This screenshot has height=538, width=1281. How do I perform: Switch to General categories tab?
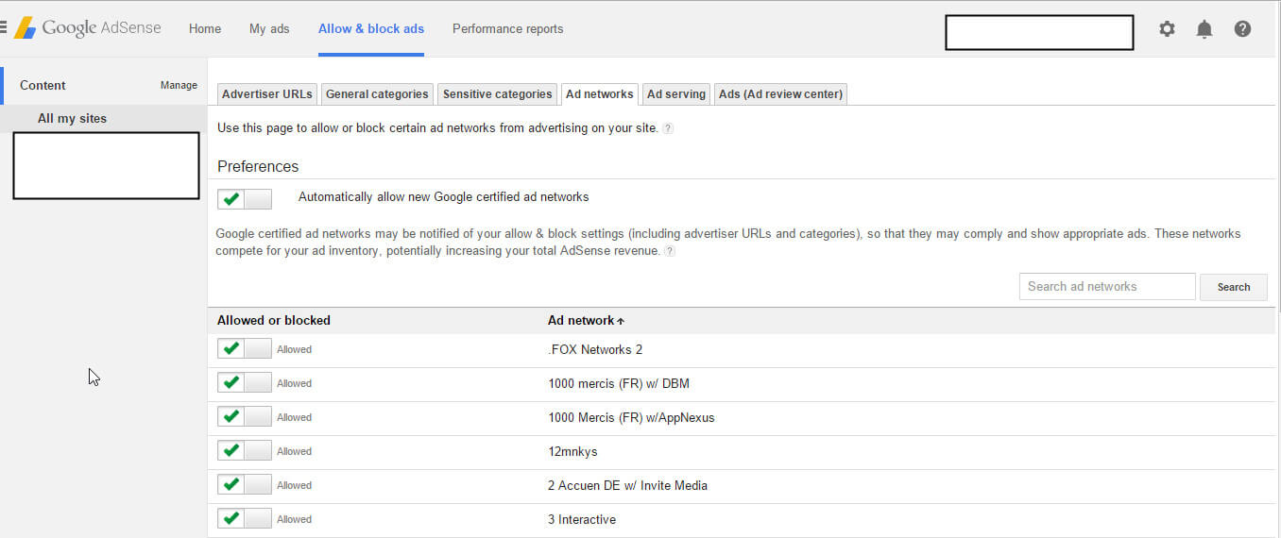(377, 93)
